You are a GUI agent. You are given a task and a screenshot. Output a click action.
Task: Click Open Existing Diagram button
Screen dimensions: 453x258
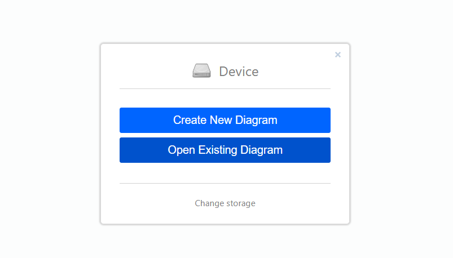tap(225, 150)
